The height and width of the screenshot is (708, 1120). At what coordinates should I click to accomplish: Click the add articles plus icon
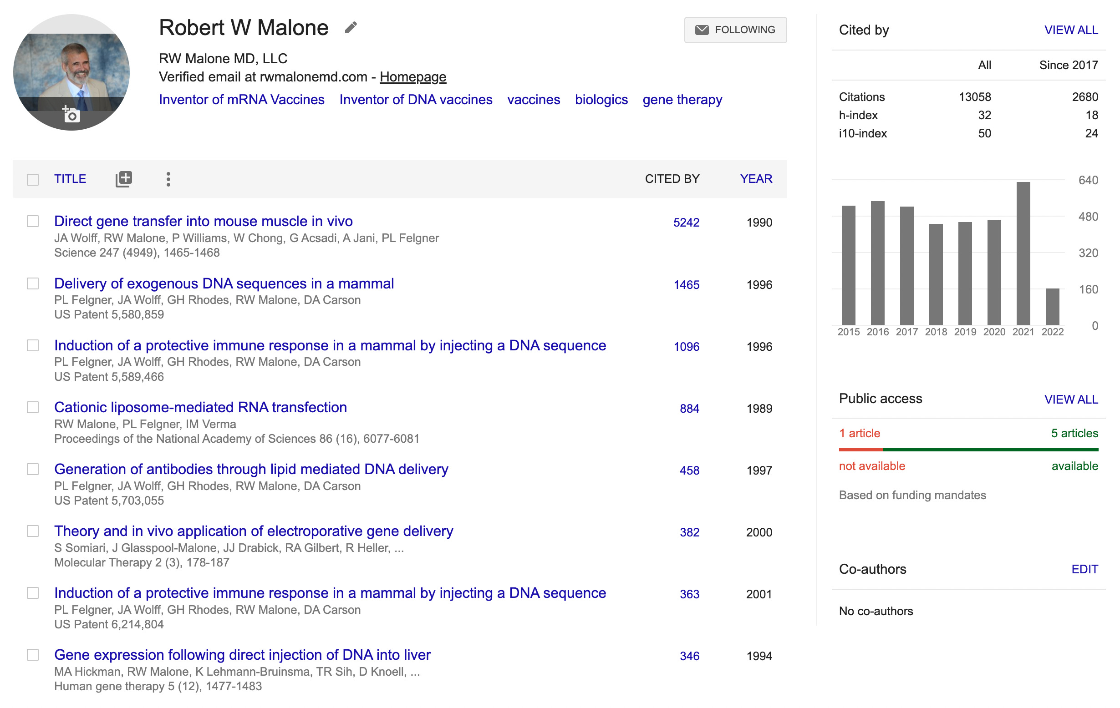point(124,179)
